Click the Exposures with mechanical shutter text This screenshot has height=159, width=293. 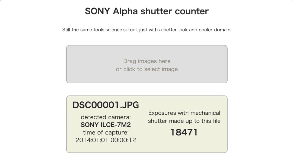(184, 117)
